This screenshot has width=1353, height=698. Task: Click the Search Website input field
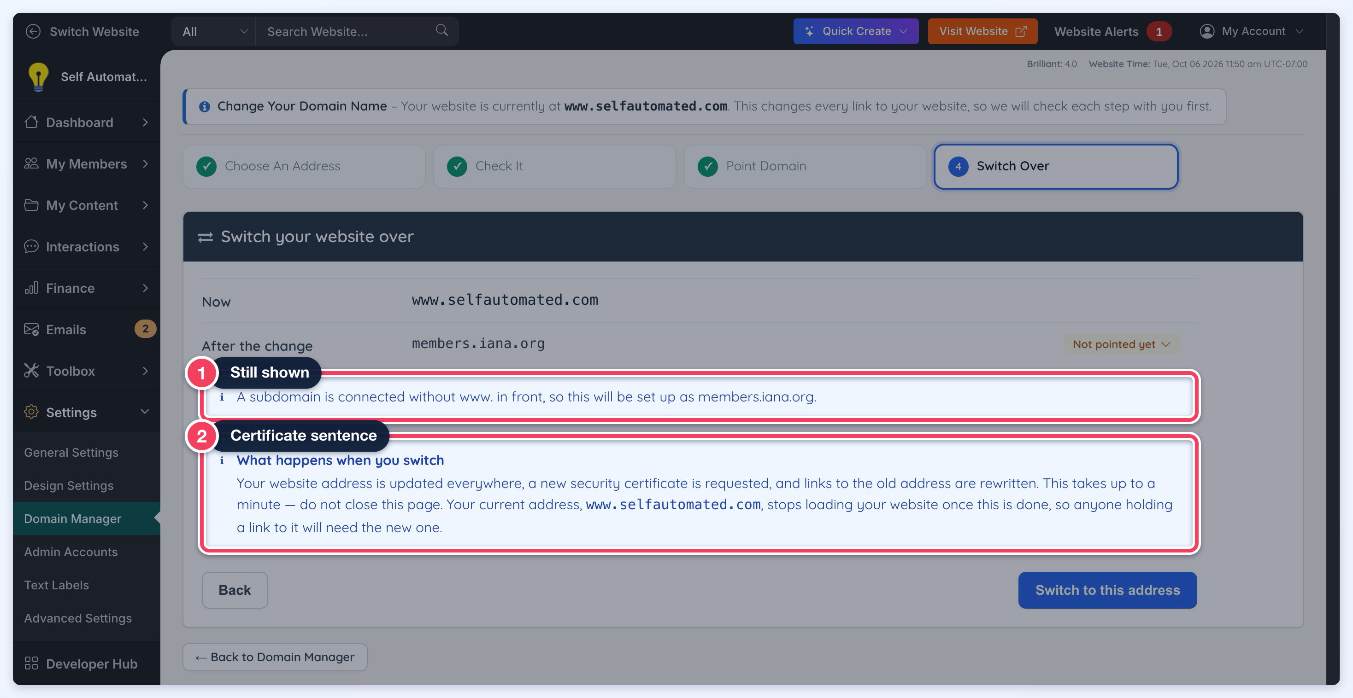click(x=357, y=31)
